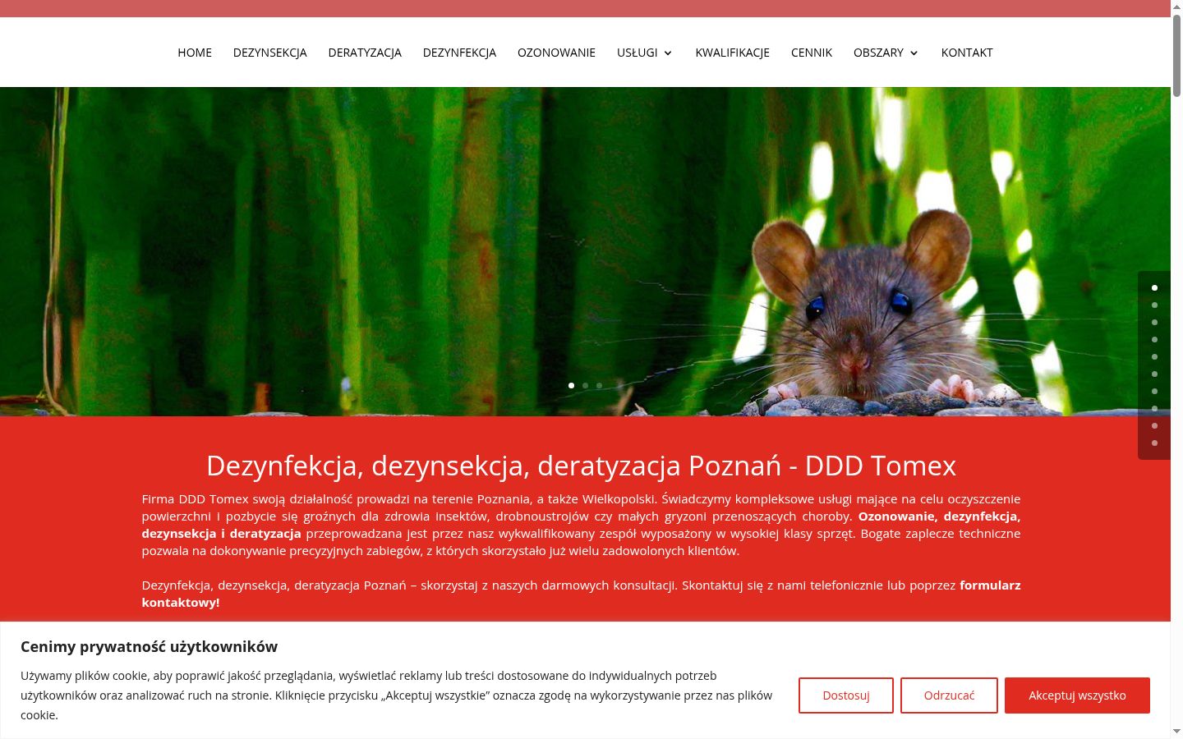Click the bold text 'Ozonowanie, dezynfekcja, dezynsekcja i deratyzacja'
1183x739 pixels.
coord(581,525)
